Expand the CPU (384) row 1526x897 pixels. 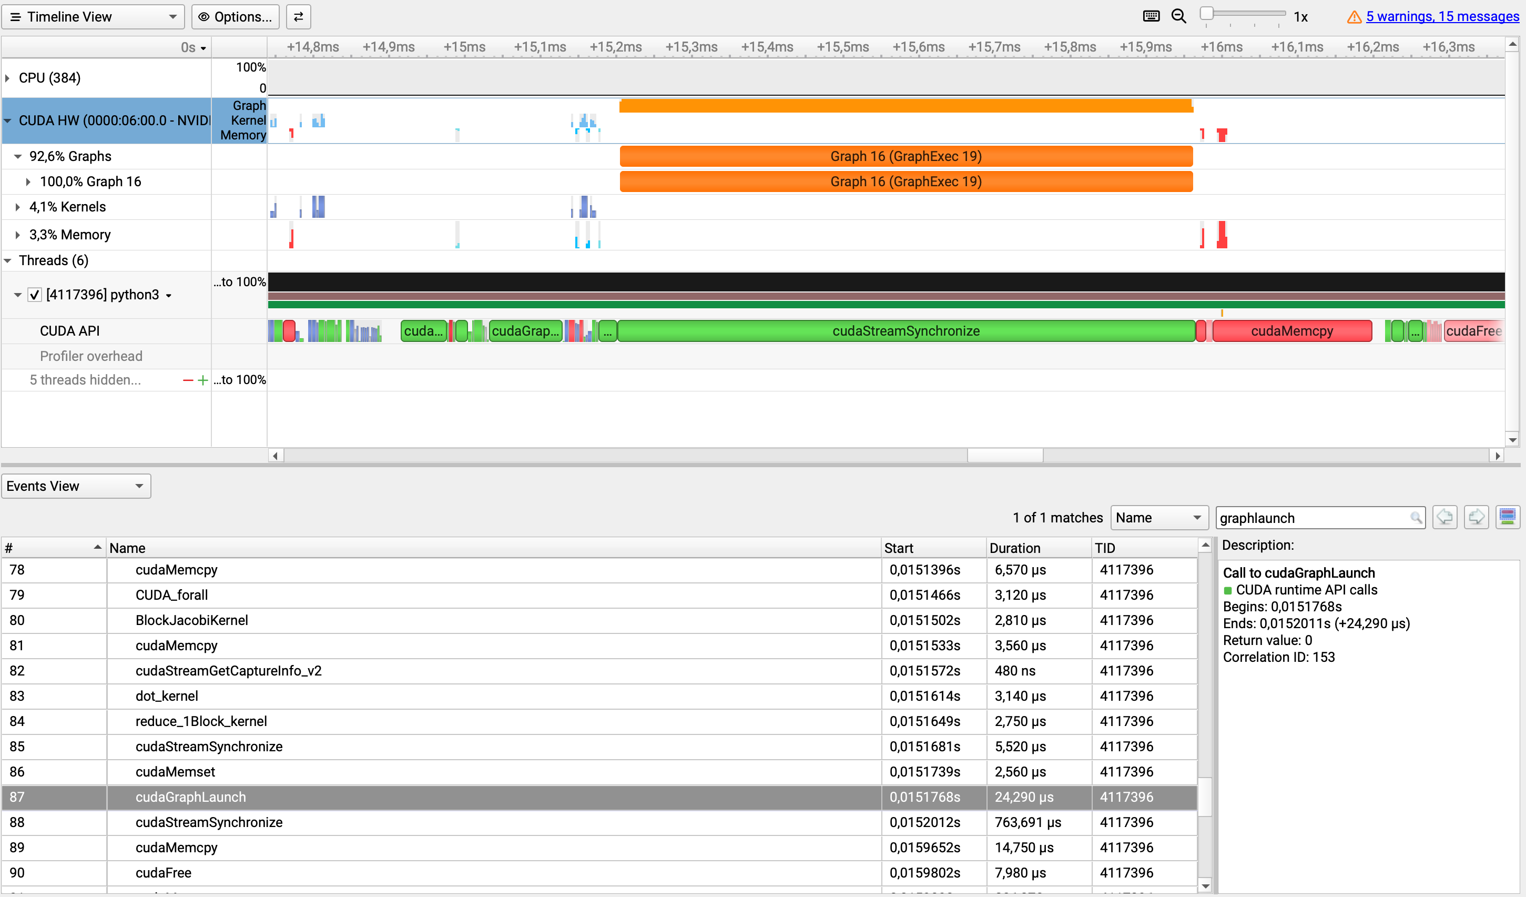pos(7,77)
